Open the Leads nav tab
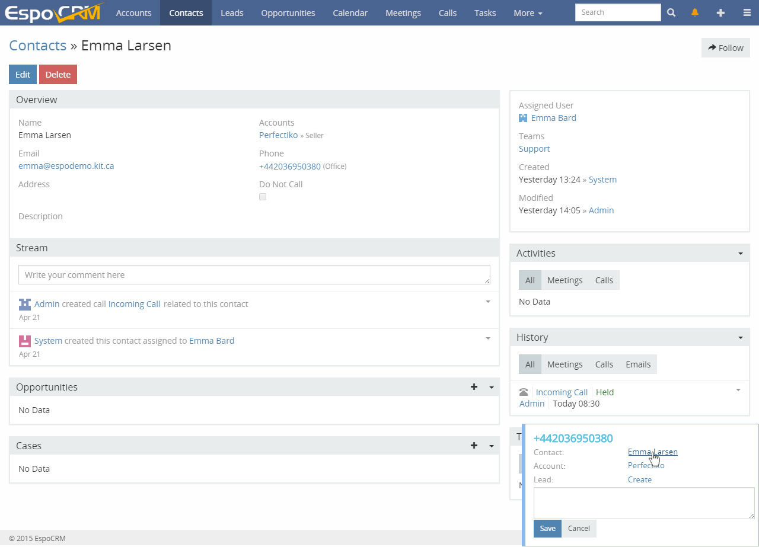The image size is (759, 547). 232,12
